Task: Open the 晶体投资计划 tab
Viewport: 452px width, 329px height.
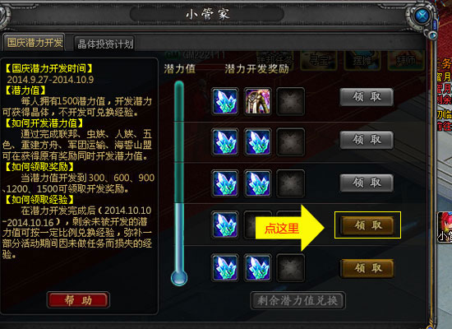Action: pos(105,44)
